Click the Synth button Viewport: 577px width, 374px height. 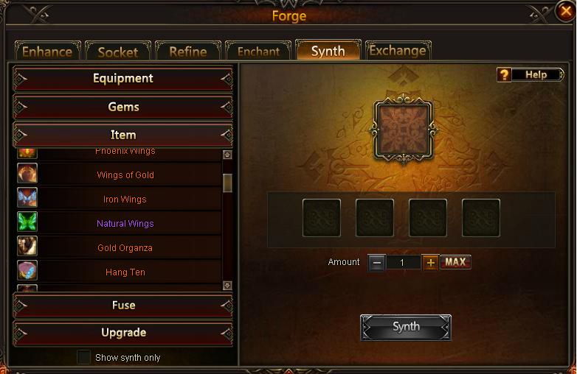point(406,327)
